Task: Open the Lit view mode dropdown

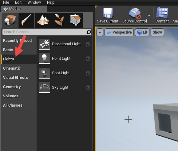Action: (x=142, y=32)
